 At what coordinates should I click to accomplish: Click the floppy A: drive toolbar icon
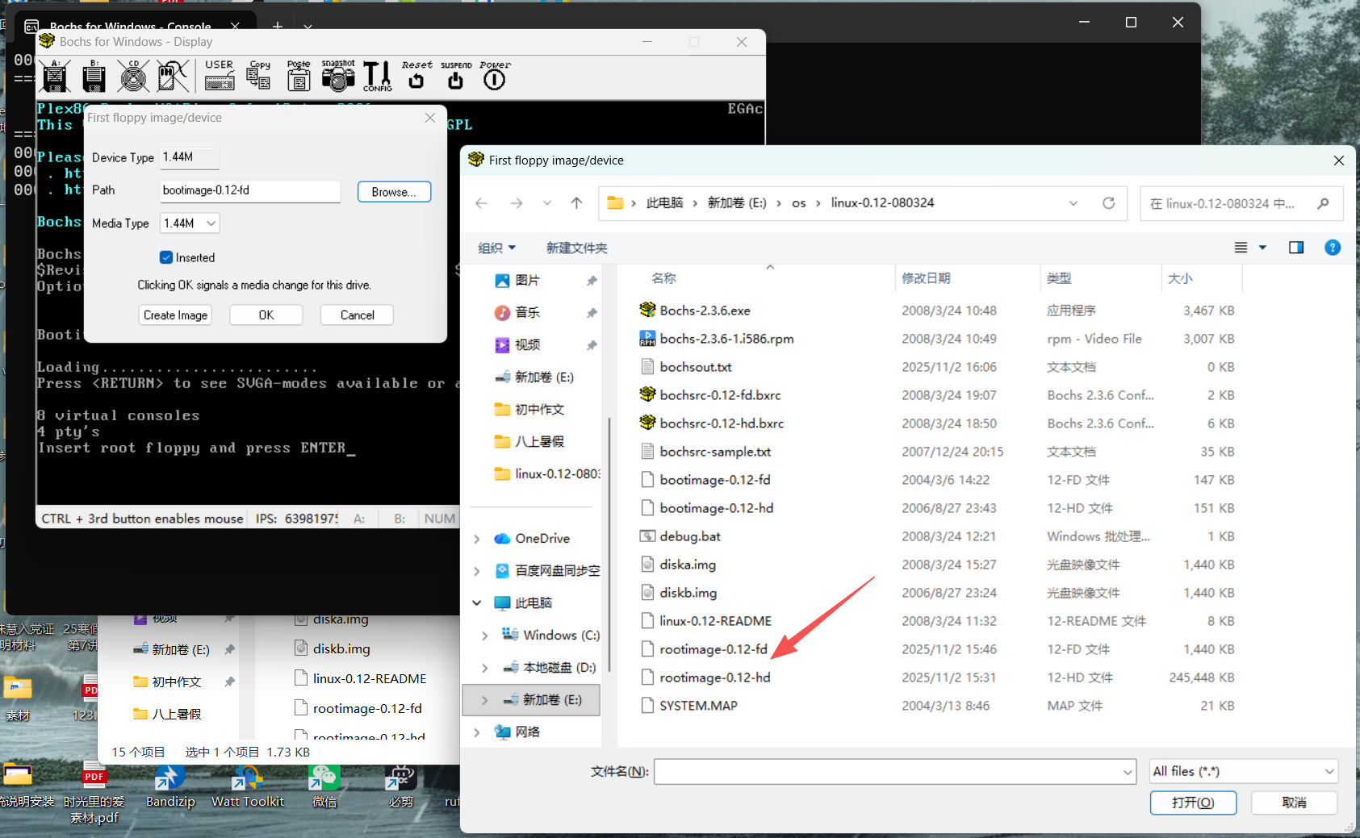tap(55, 76)
